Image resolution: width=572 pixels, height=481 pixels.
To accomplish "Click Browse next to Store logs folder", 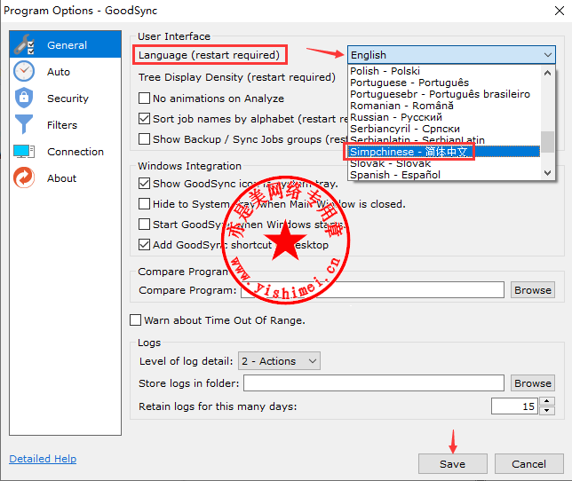I will [533, 383].
